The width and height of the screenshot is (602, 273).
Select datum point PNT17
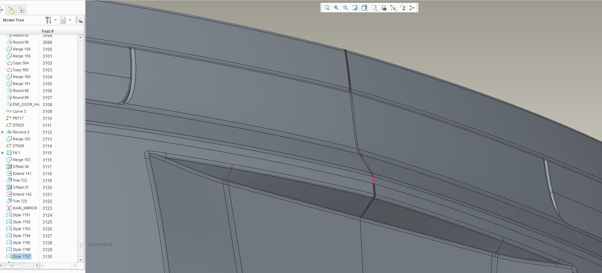(x=18, y=118)
